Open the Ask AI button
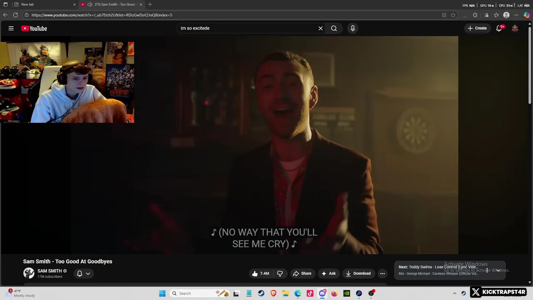 [x=329, y=273]
